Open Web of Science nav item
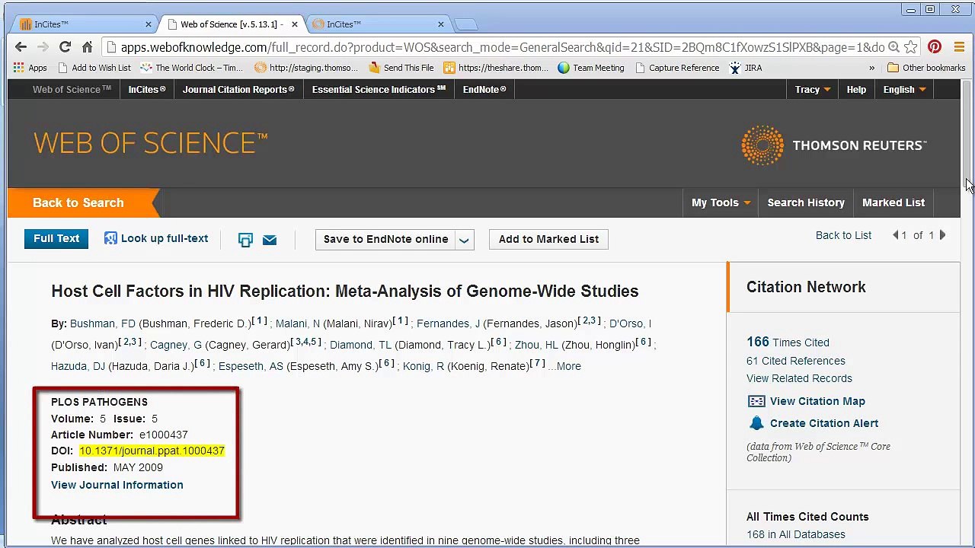975x548 pixels. click(72, 90)
